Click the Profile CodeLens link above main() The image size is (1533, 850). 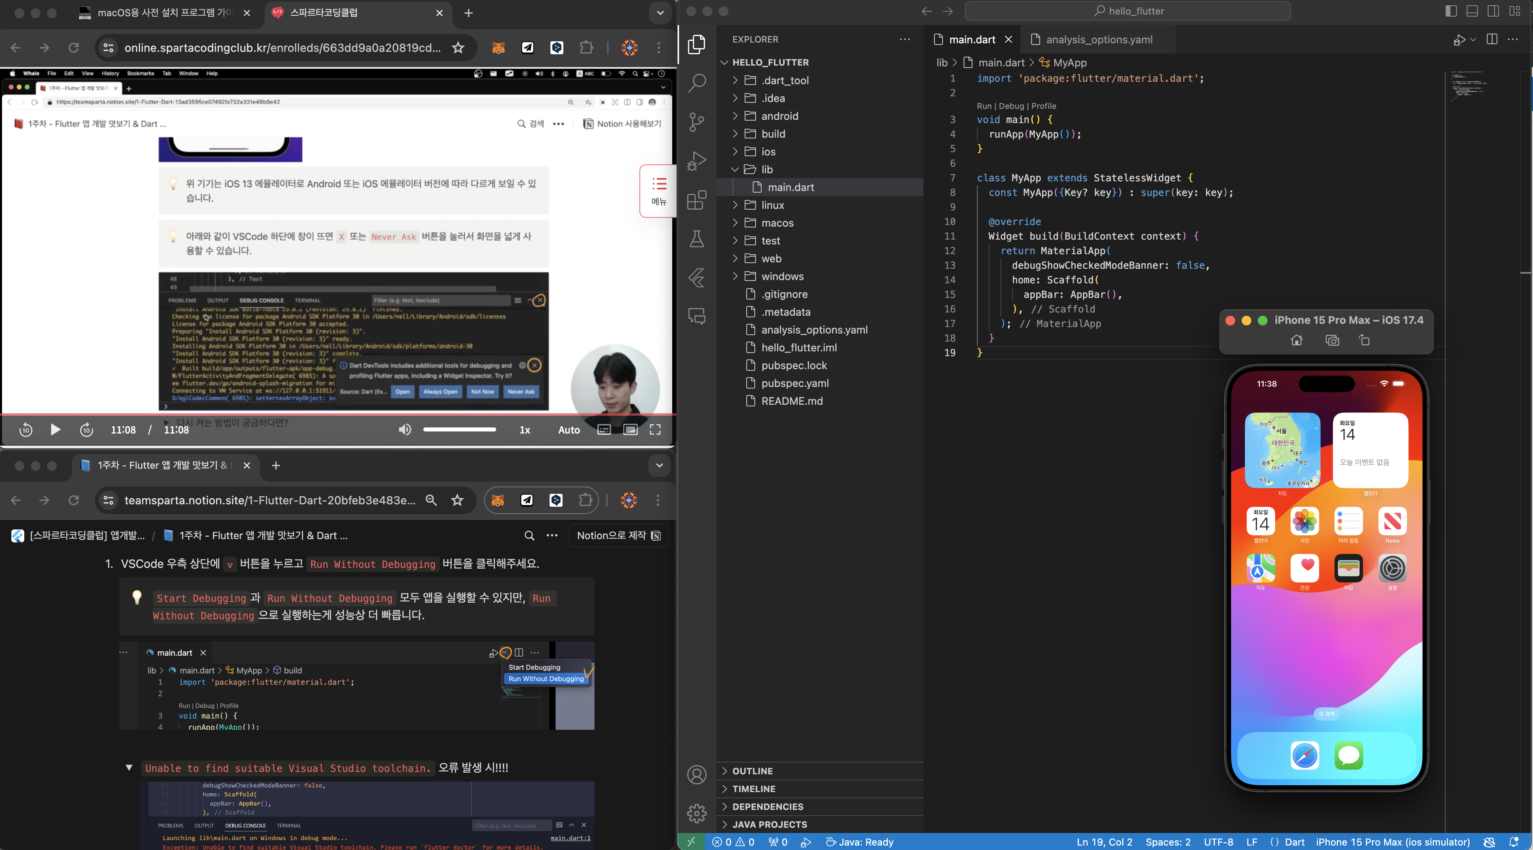click(x=1044, y=106)
